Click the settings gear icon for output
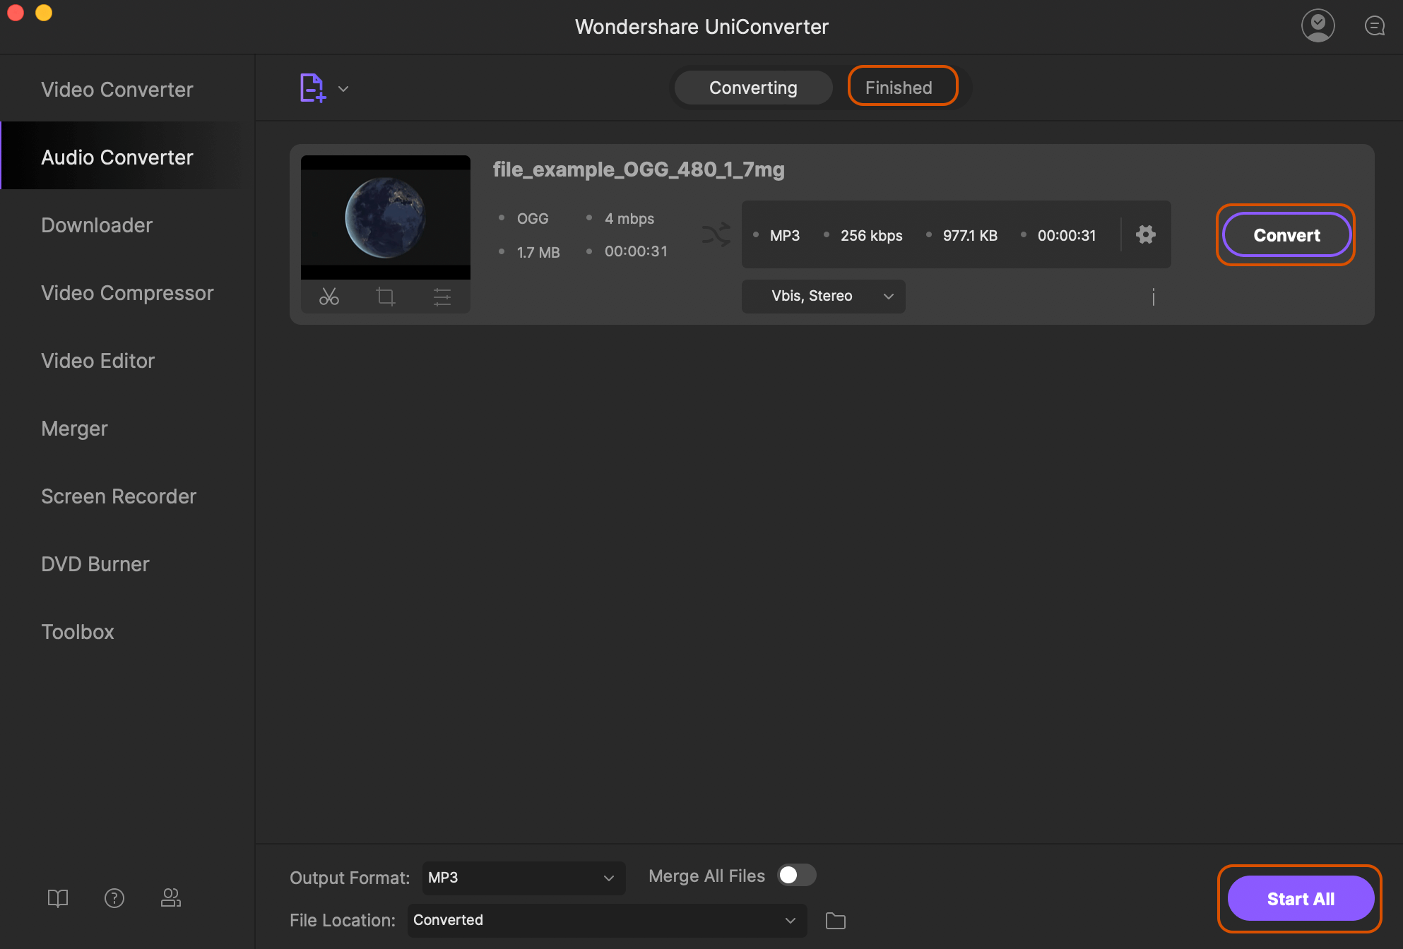 coord(1146,234)
